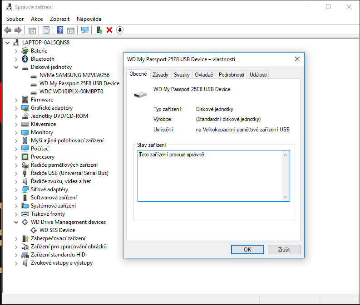Open the Soubor menu

click(15, 19)
